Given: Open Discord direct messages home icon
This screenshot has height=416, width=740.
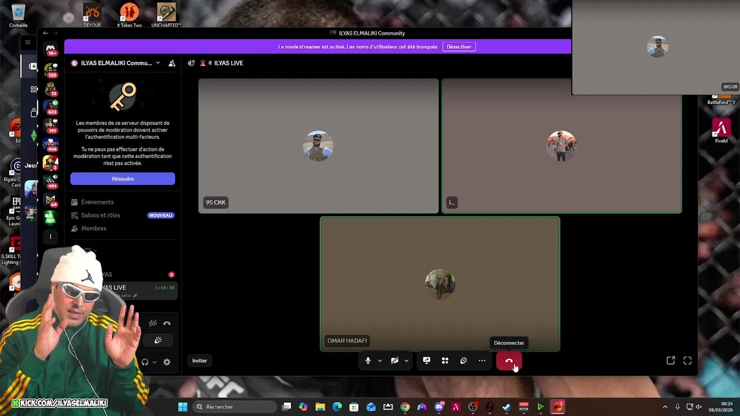Looking at the screenshot, I should [51, 49].
